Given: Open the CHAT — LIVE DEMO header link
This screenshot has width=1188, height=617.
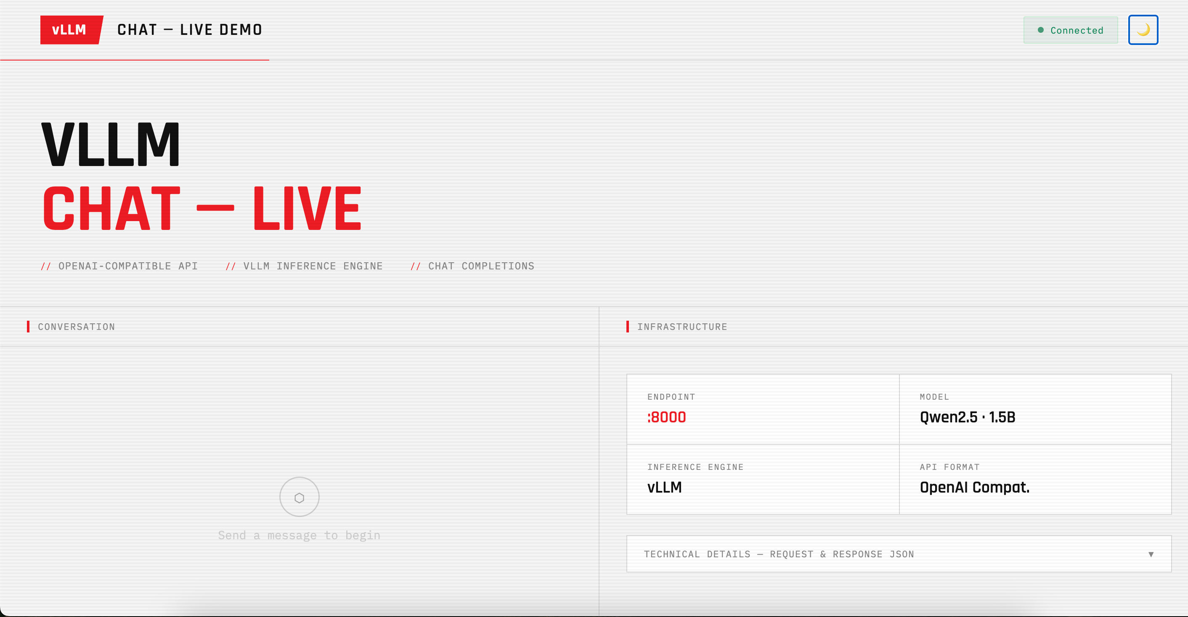Looking at the screenshot, I should (190, 29).
